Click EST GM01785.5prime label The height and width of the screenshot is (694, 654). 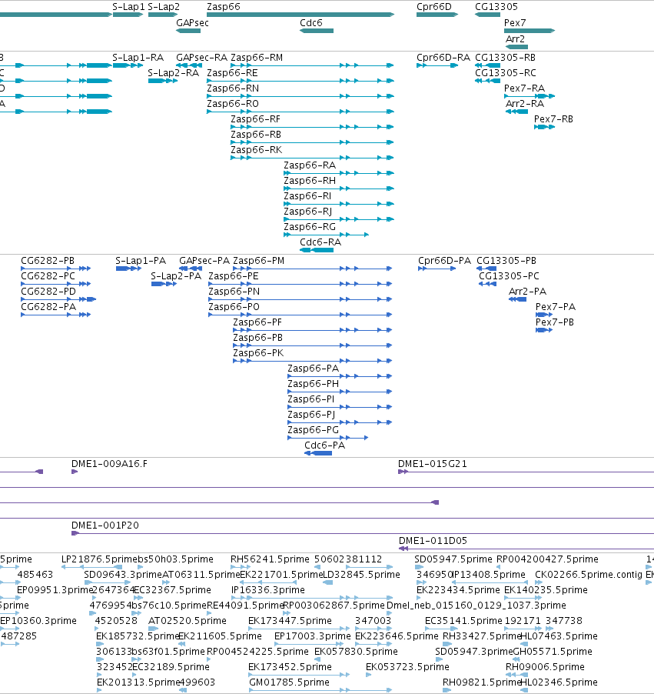click(289, 682)
